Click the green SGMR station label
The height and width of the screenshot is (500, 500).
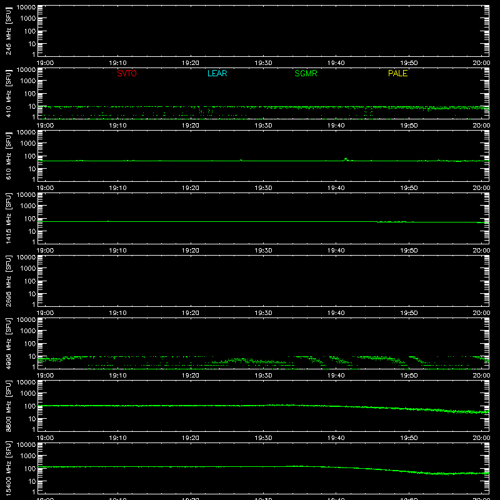[x=306, y=73]
